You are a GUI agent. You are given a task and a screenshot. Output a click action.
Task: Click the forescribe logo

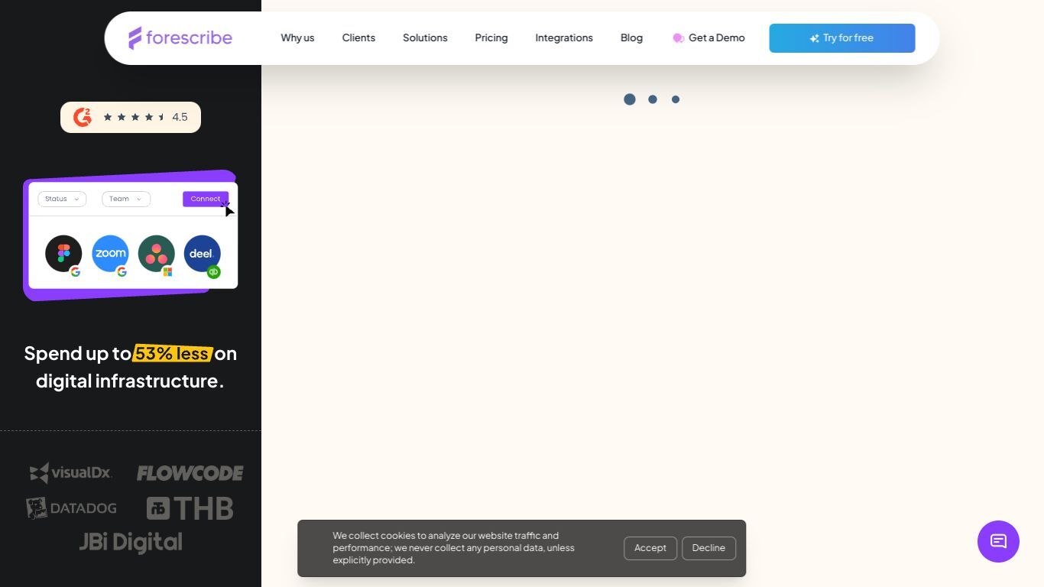[x=180, y=37]
